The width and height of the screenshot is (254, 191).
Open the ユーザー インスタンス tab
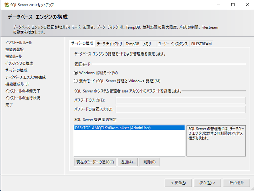click(173, 44)
